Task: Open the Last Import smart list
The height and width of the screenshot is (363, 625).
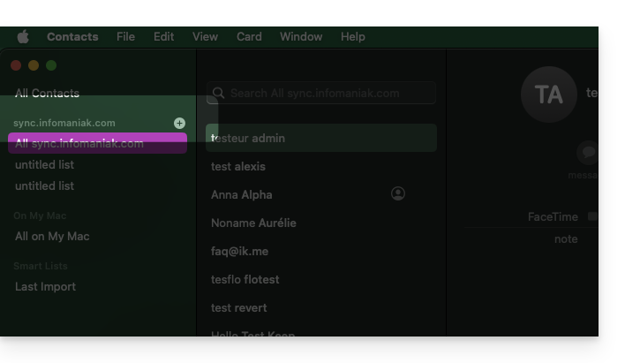Action: (45, 287)
